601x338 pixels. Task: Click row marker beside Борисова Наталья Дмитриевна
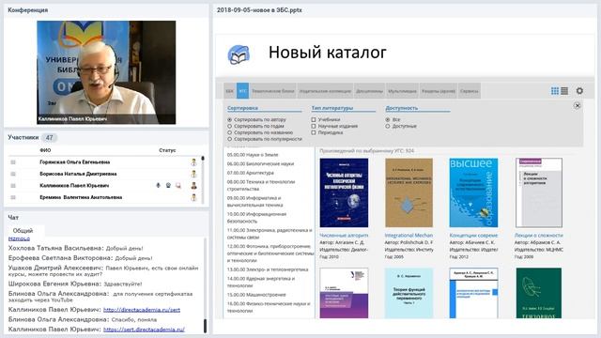(13, 174)
